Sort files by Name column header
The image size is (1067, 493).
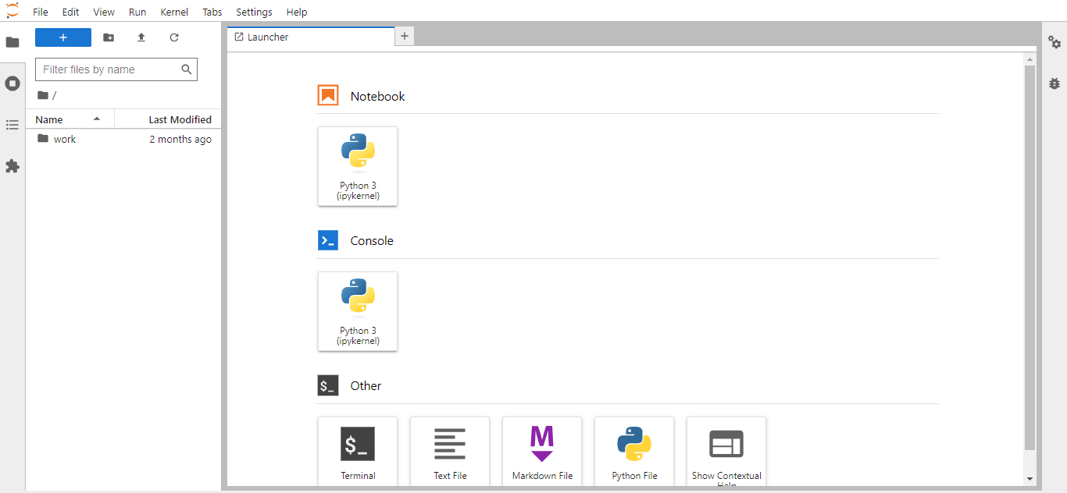70,119
